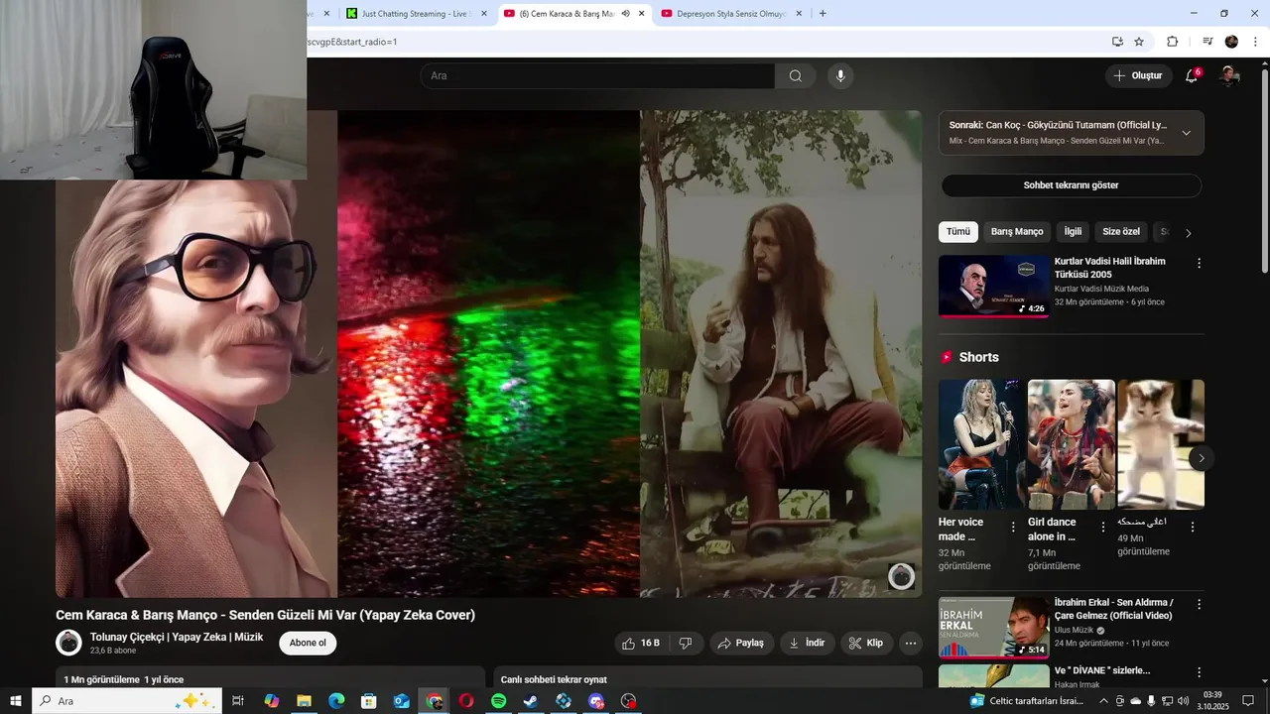Subscribe using the Abone ol button
This screenshot has height=714, width=1270.
(x=308, y=644)
